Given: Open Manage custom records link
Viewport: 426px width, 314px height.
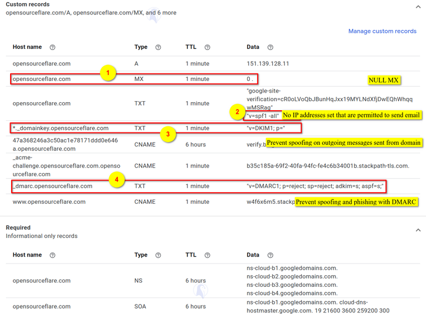Looking at the screenshot, I should click(382, 31).
